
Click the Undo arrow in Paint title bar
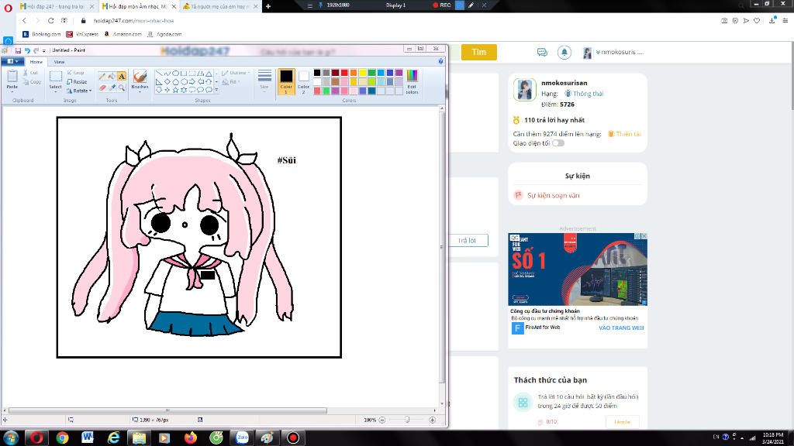coord(27,50)
